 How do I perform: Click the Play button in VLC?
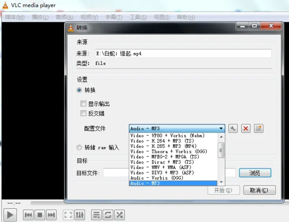coord(10,215)
